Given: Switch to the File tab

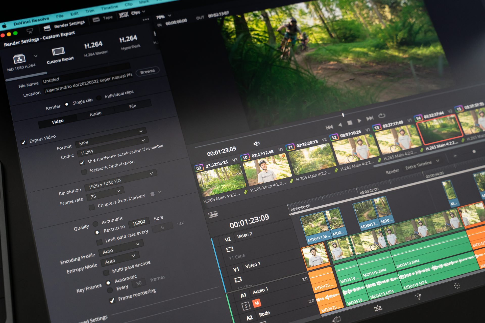Looking at the screenshot, I should 132,106.
